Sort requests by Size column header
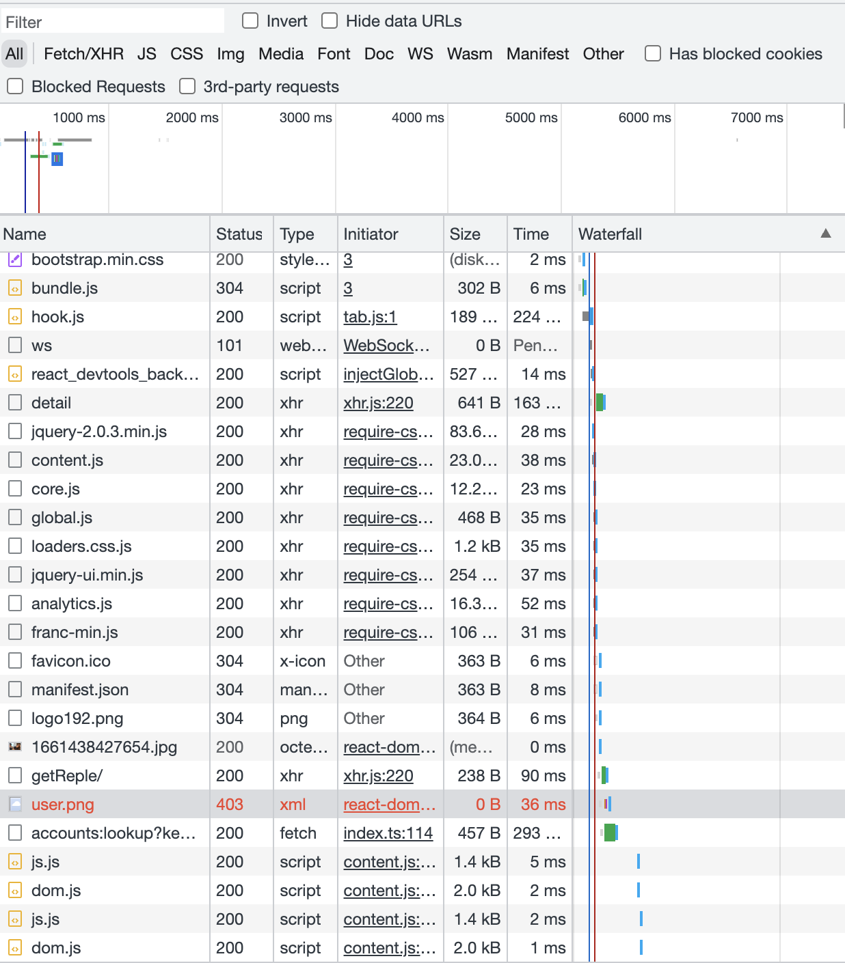The height and width of the screenshot is (963, 845). pyautogui.click(x=475, y=234)
